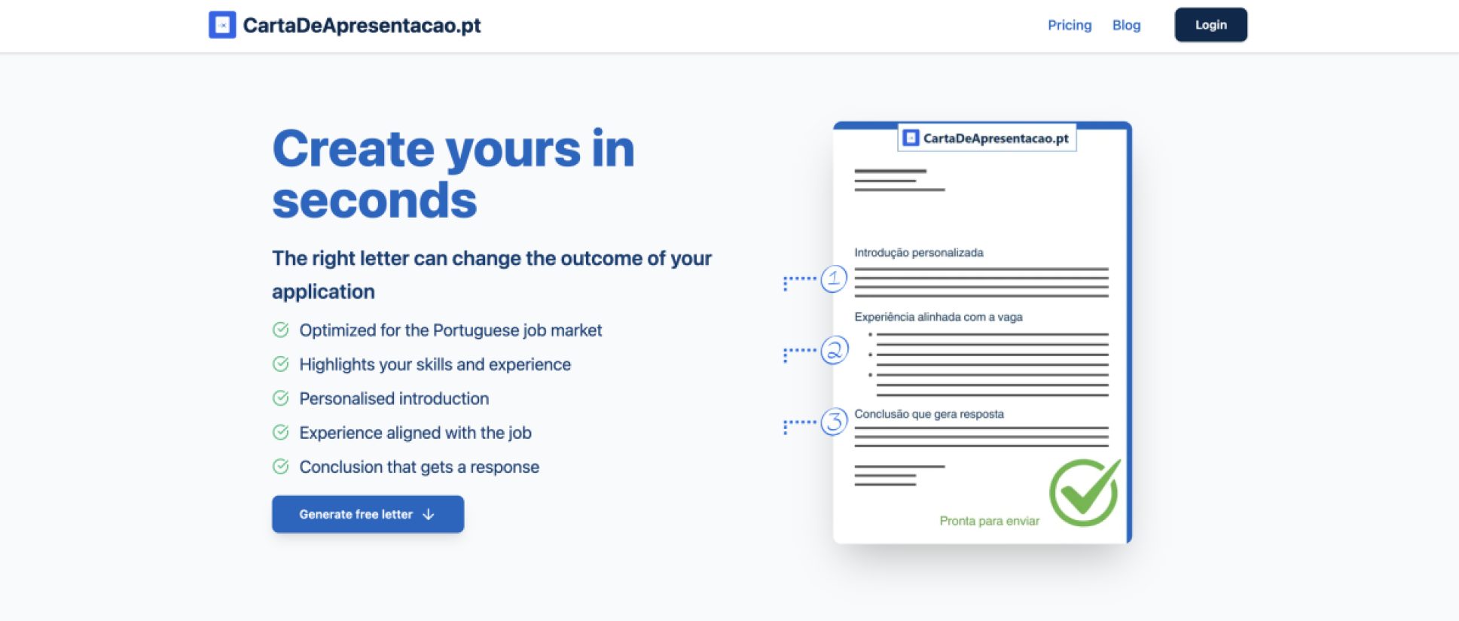This screenshot has width=1459, height=621.
Task: Click 'Conclusão que gera resposta' on the letter
Action: click(x=929, y=414)
